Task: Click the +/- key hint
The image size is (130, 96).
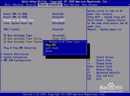Action: coord(89,63)
